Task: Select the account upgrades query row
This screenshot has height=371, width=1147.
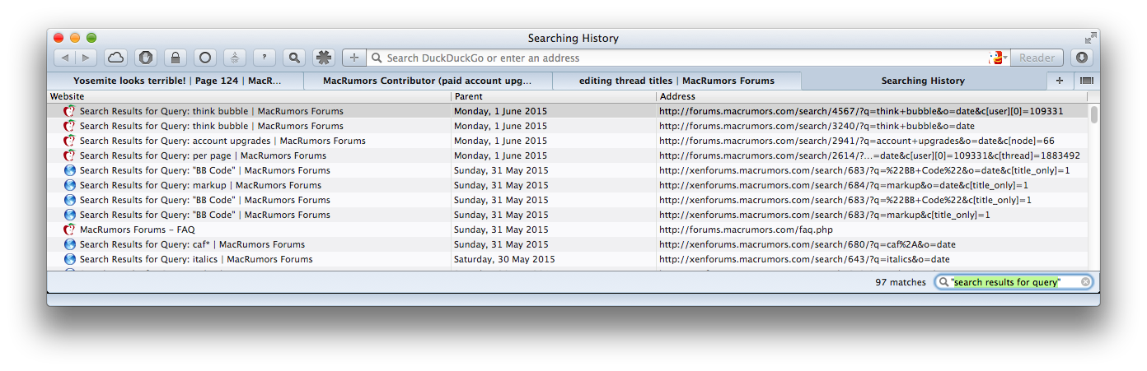Action: click(569, 141)
